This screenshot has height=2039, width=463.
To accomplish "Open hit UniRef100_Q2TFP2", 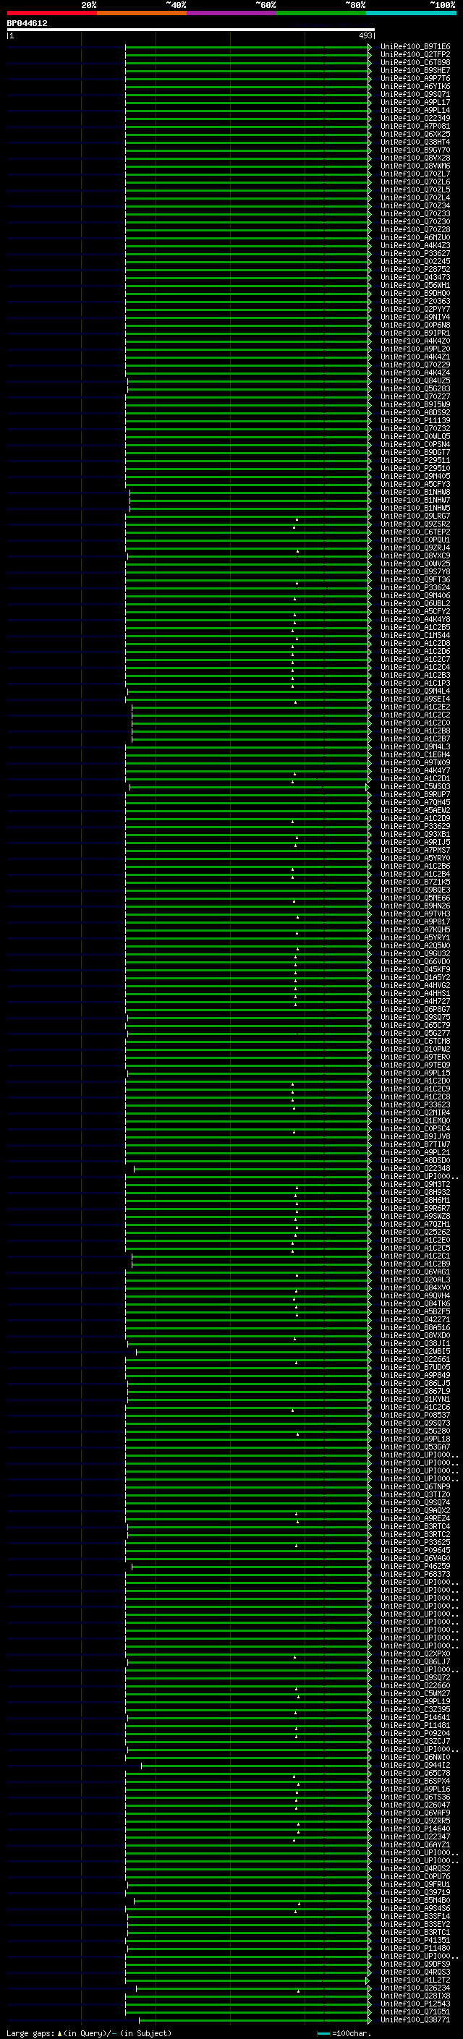I will [x=415, y=55].
